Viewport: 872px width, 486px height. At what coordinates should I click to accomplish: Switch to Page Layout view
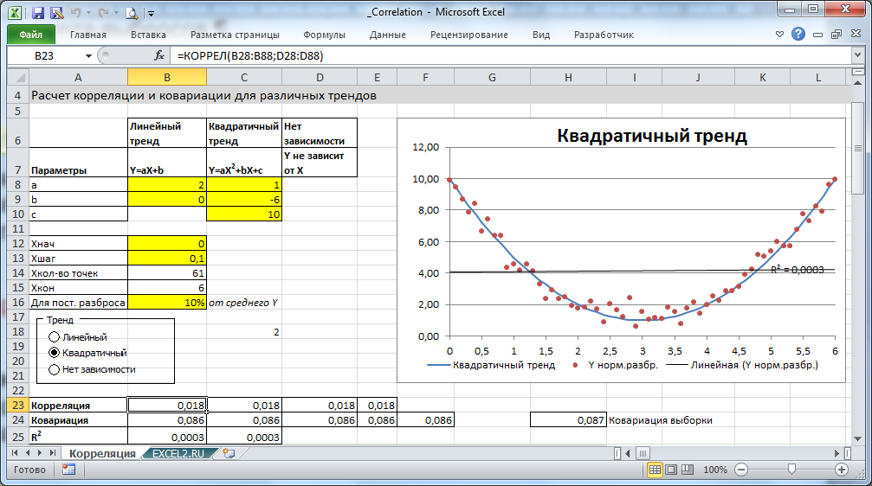(x=671, y=470)
